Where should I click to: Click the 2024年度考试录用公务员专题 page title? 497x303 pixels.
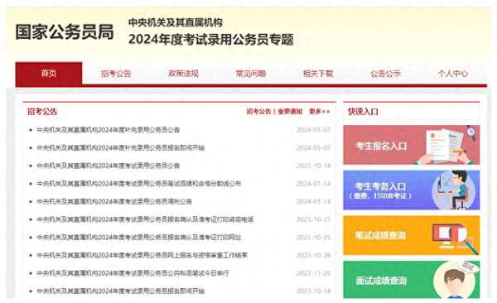point(211,40)
